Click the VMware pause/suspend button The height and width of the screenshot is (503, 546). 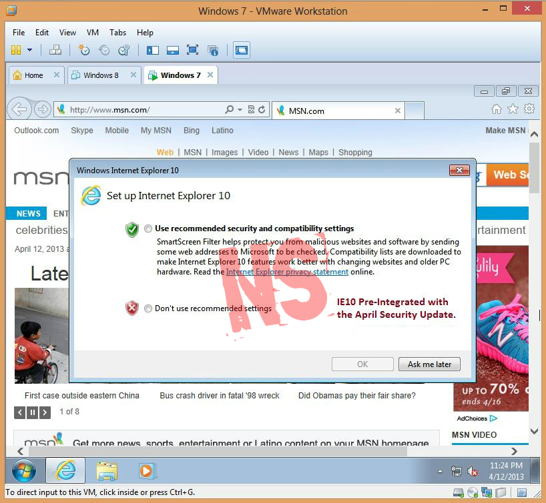coord(16,50)
